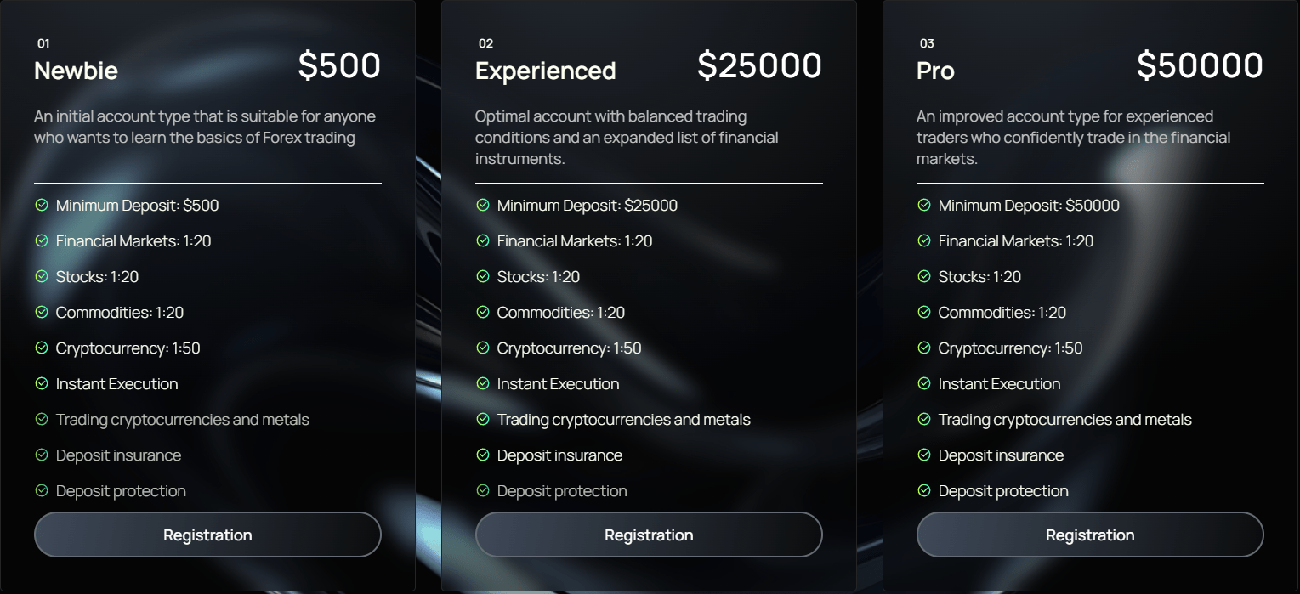Click the $50000 price on Pro card

pos(1201,65)
